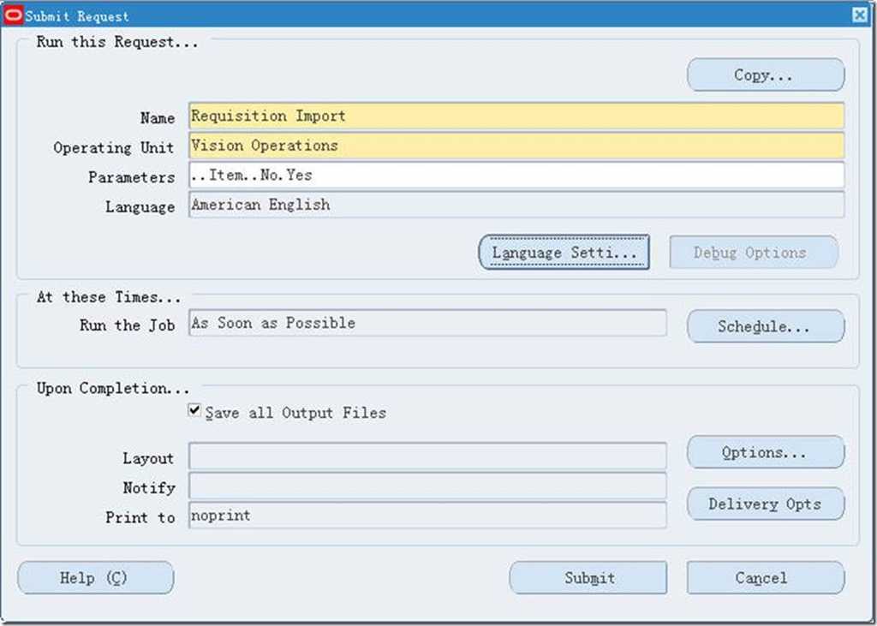Click the "Run this Request..." group title
Image resolution: width=877 pixels, height=626 pixels.
coord(116,42)
